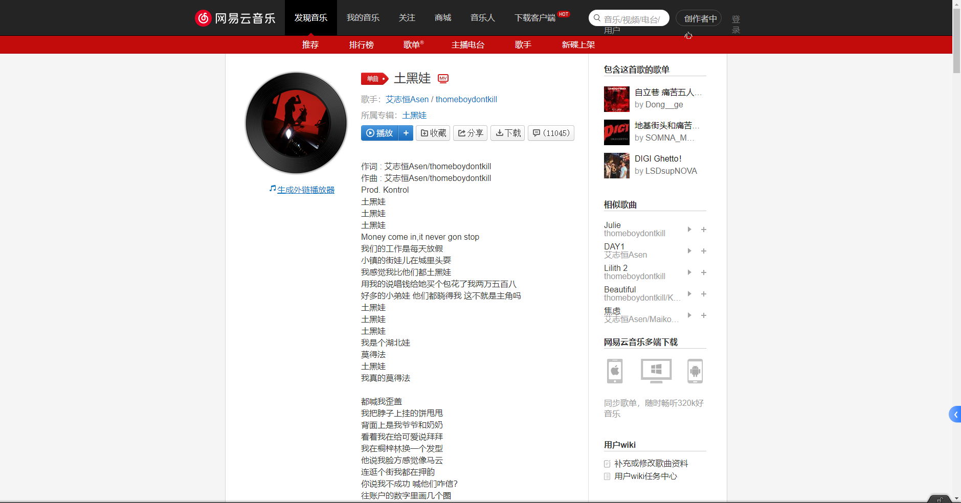Switch to the 排行榜 tab

(x=362, y=45)
